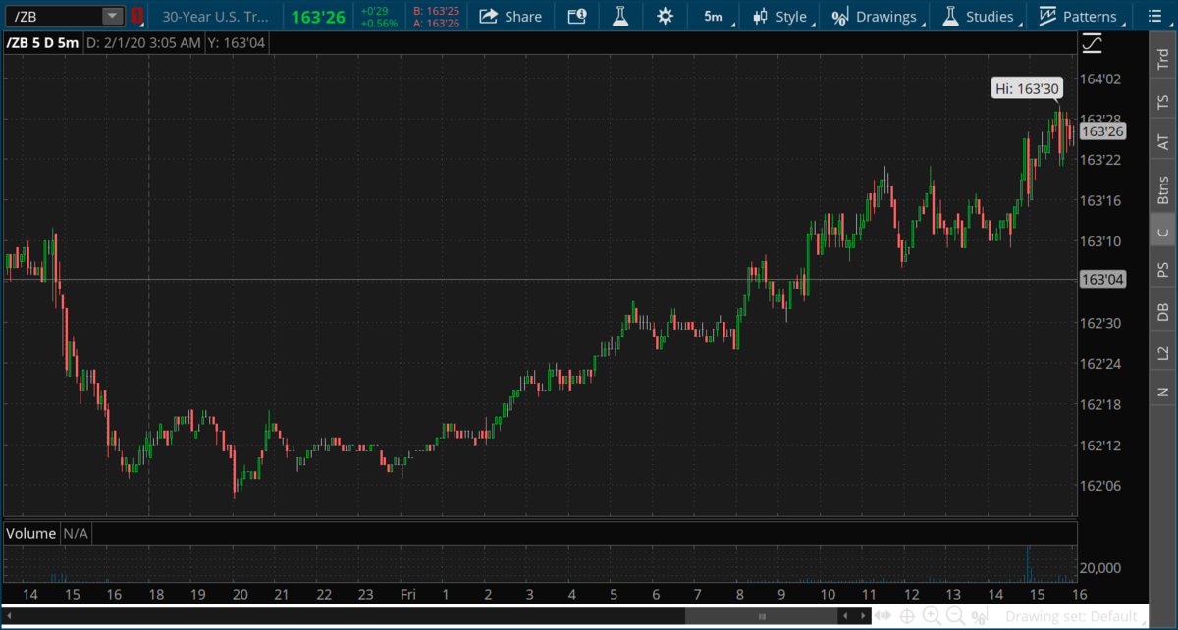1178x630 pixels.
Task: Open the chart list menu icon
Action: [1154, 16]
